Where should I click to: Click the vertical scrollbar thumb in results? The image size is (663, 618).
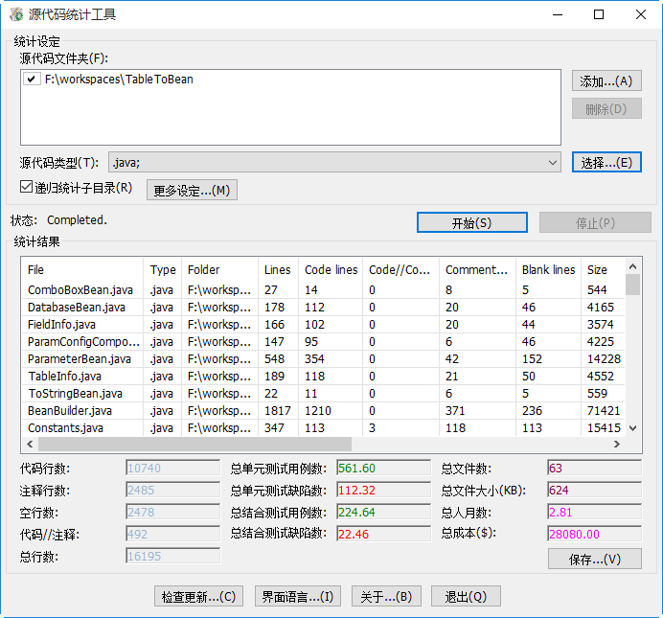pyautogui.click(x=632, y=285)
